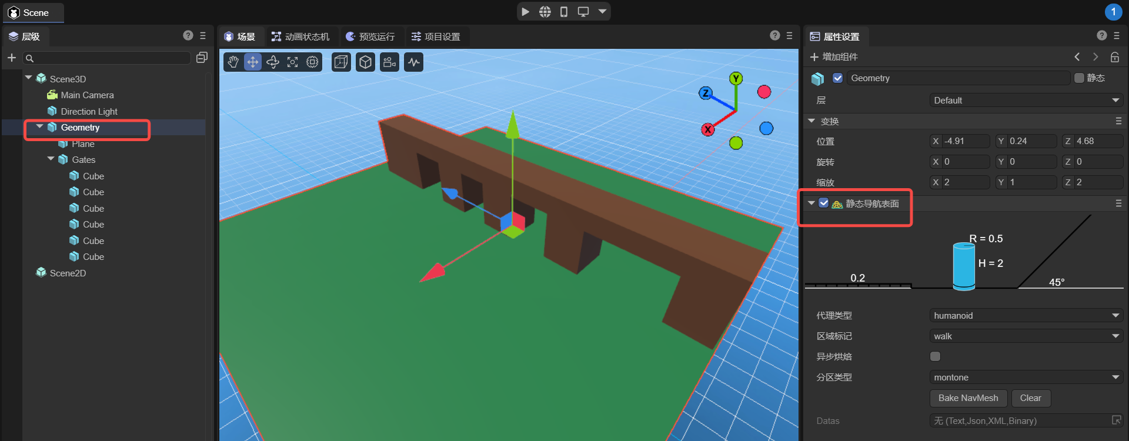Click the green Y axis gizmo circle
This screenshot has width=1129, height=441.
click(x=736, y=79)
